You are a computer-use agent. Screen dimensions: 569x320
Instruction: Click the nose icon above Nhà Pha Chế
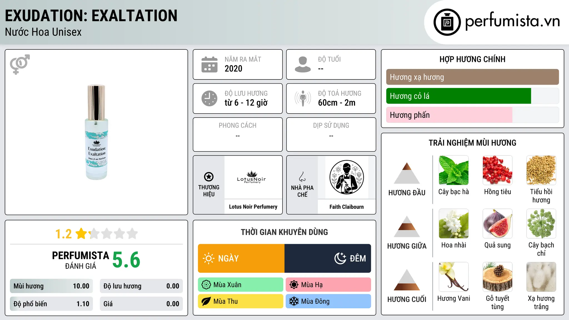coord(302,177)
